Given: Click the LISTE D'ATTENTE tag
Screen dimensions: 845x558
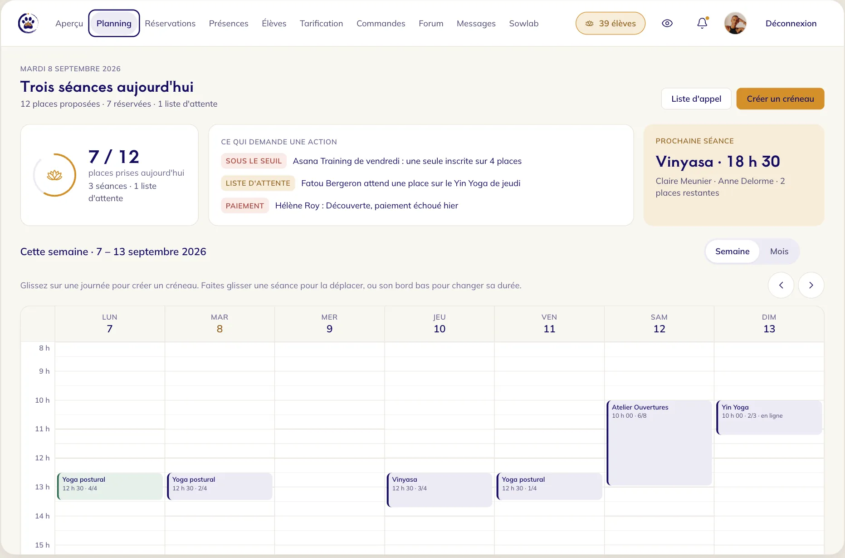Looking at the screenshot, I should tap(258, 183).
